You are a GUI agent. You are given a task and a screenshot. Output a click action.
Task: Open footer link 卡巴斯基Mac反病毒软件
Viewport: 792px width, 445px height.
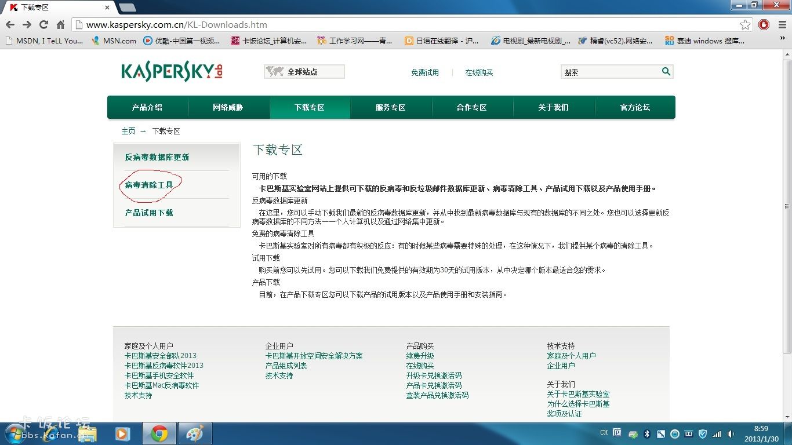[x=161, y=385]
